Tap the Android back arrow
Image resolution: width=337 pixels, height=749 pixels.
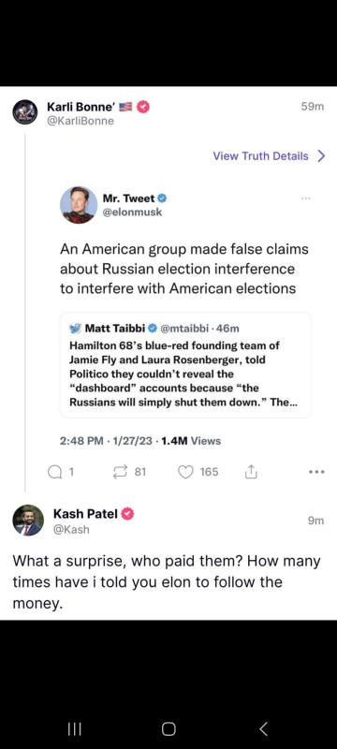pos(263,728)
